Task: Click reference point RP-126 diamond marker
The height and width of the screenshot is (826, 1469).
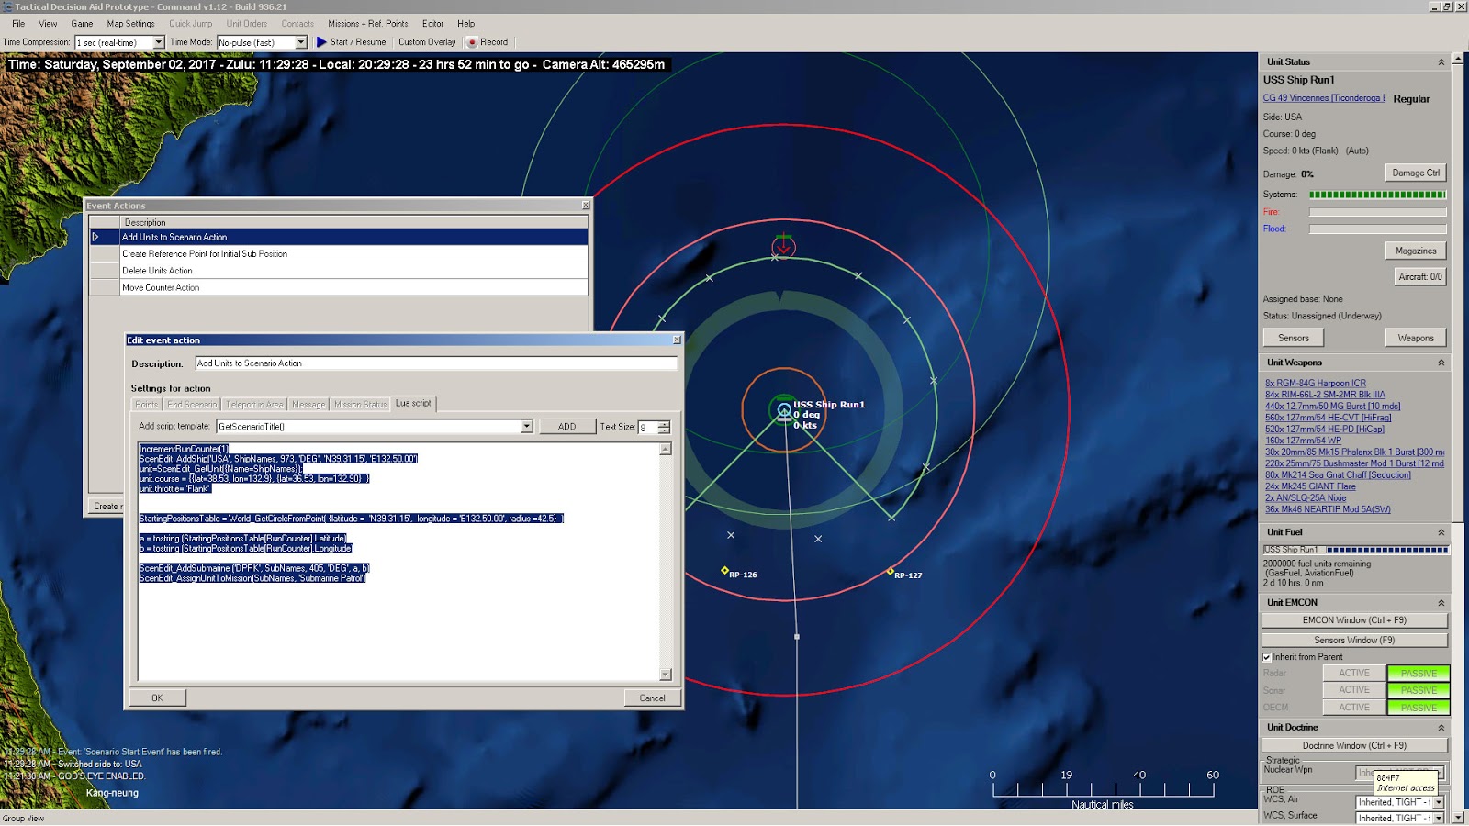Action: click(724, 571)
